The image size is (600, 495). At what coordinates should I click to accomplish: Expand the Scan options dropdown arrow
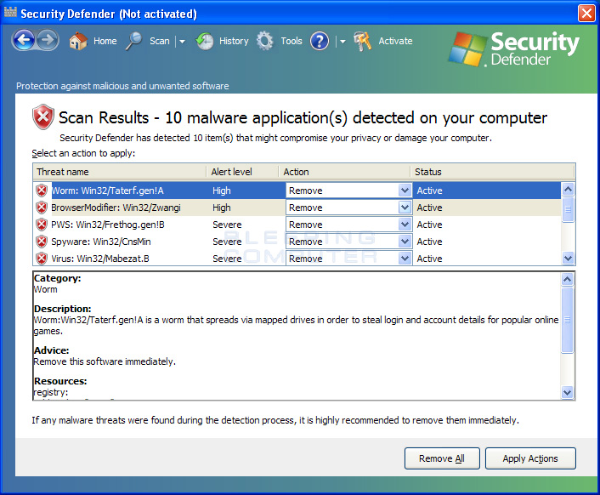click(182, 42)
